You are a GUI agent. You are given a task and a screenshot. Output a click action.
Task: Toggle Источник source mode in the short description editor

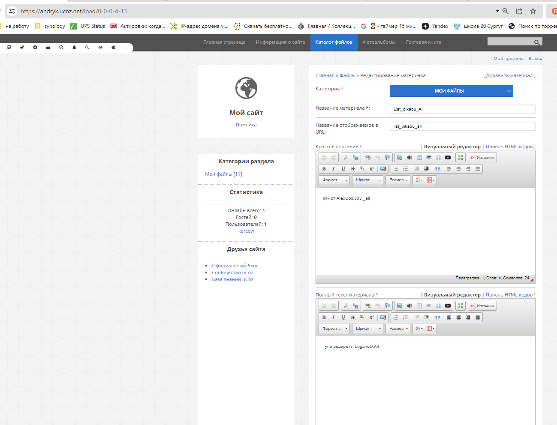pyautogui.click(x=482, y=158)
